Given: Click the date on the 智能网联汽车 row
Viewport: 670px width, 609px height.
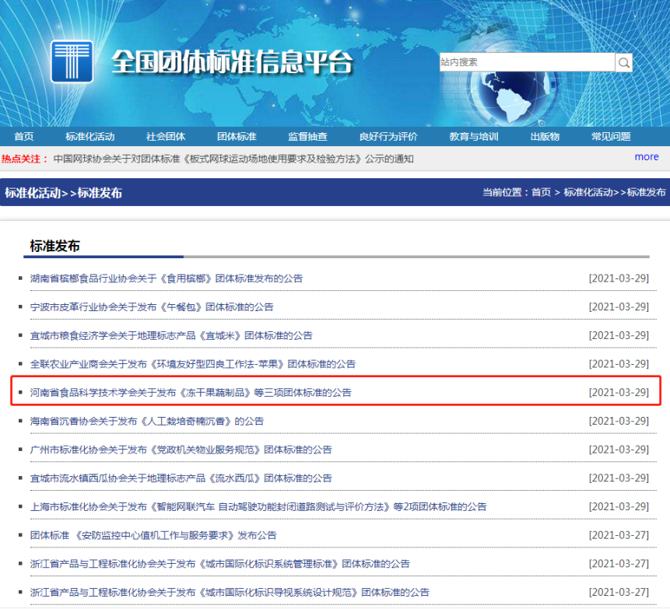Looking at the screenshot, I should click(619, 506).
